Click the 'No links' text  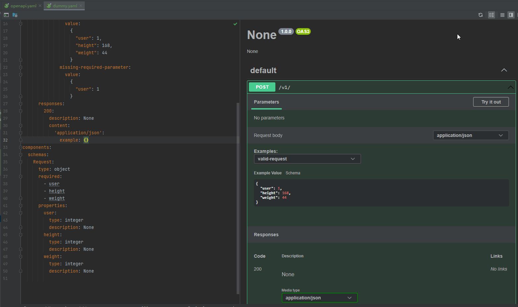pos(499,269)
